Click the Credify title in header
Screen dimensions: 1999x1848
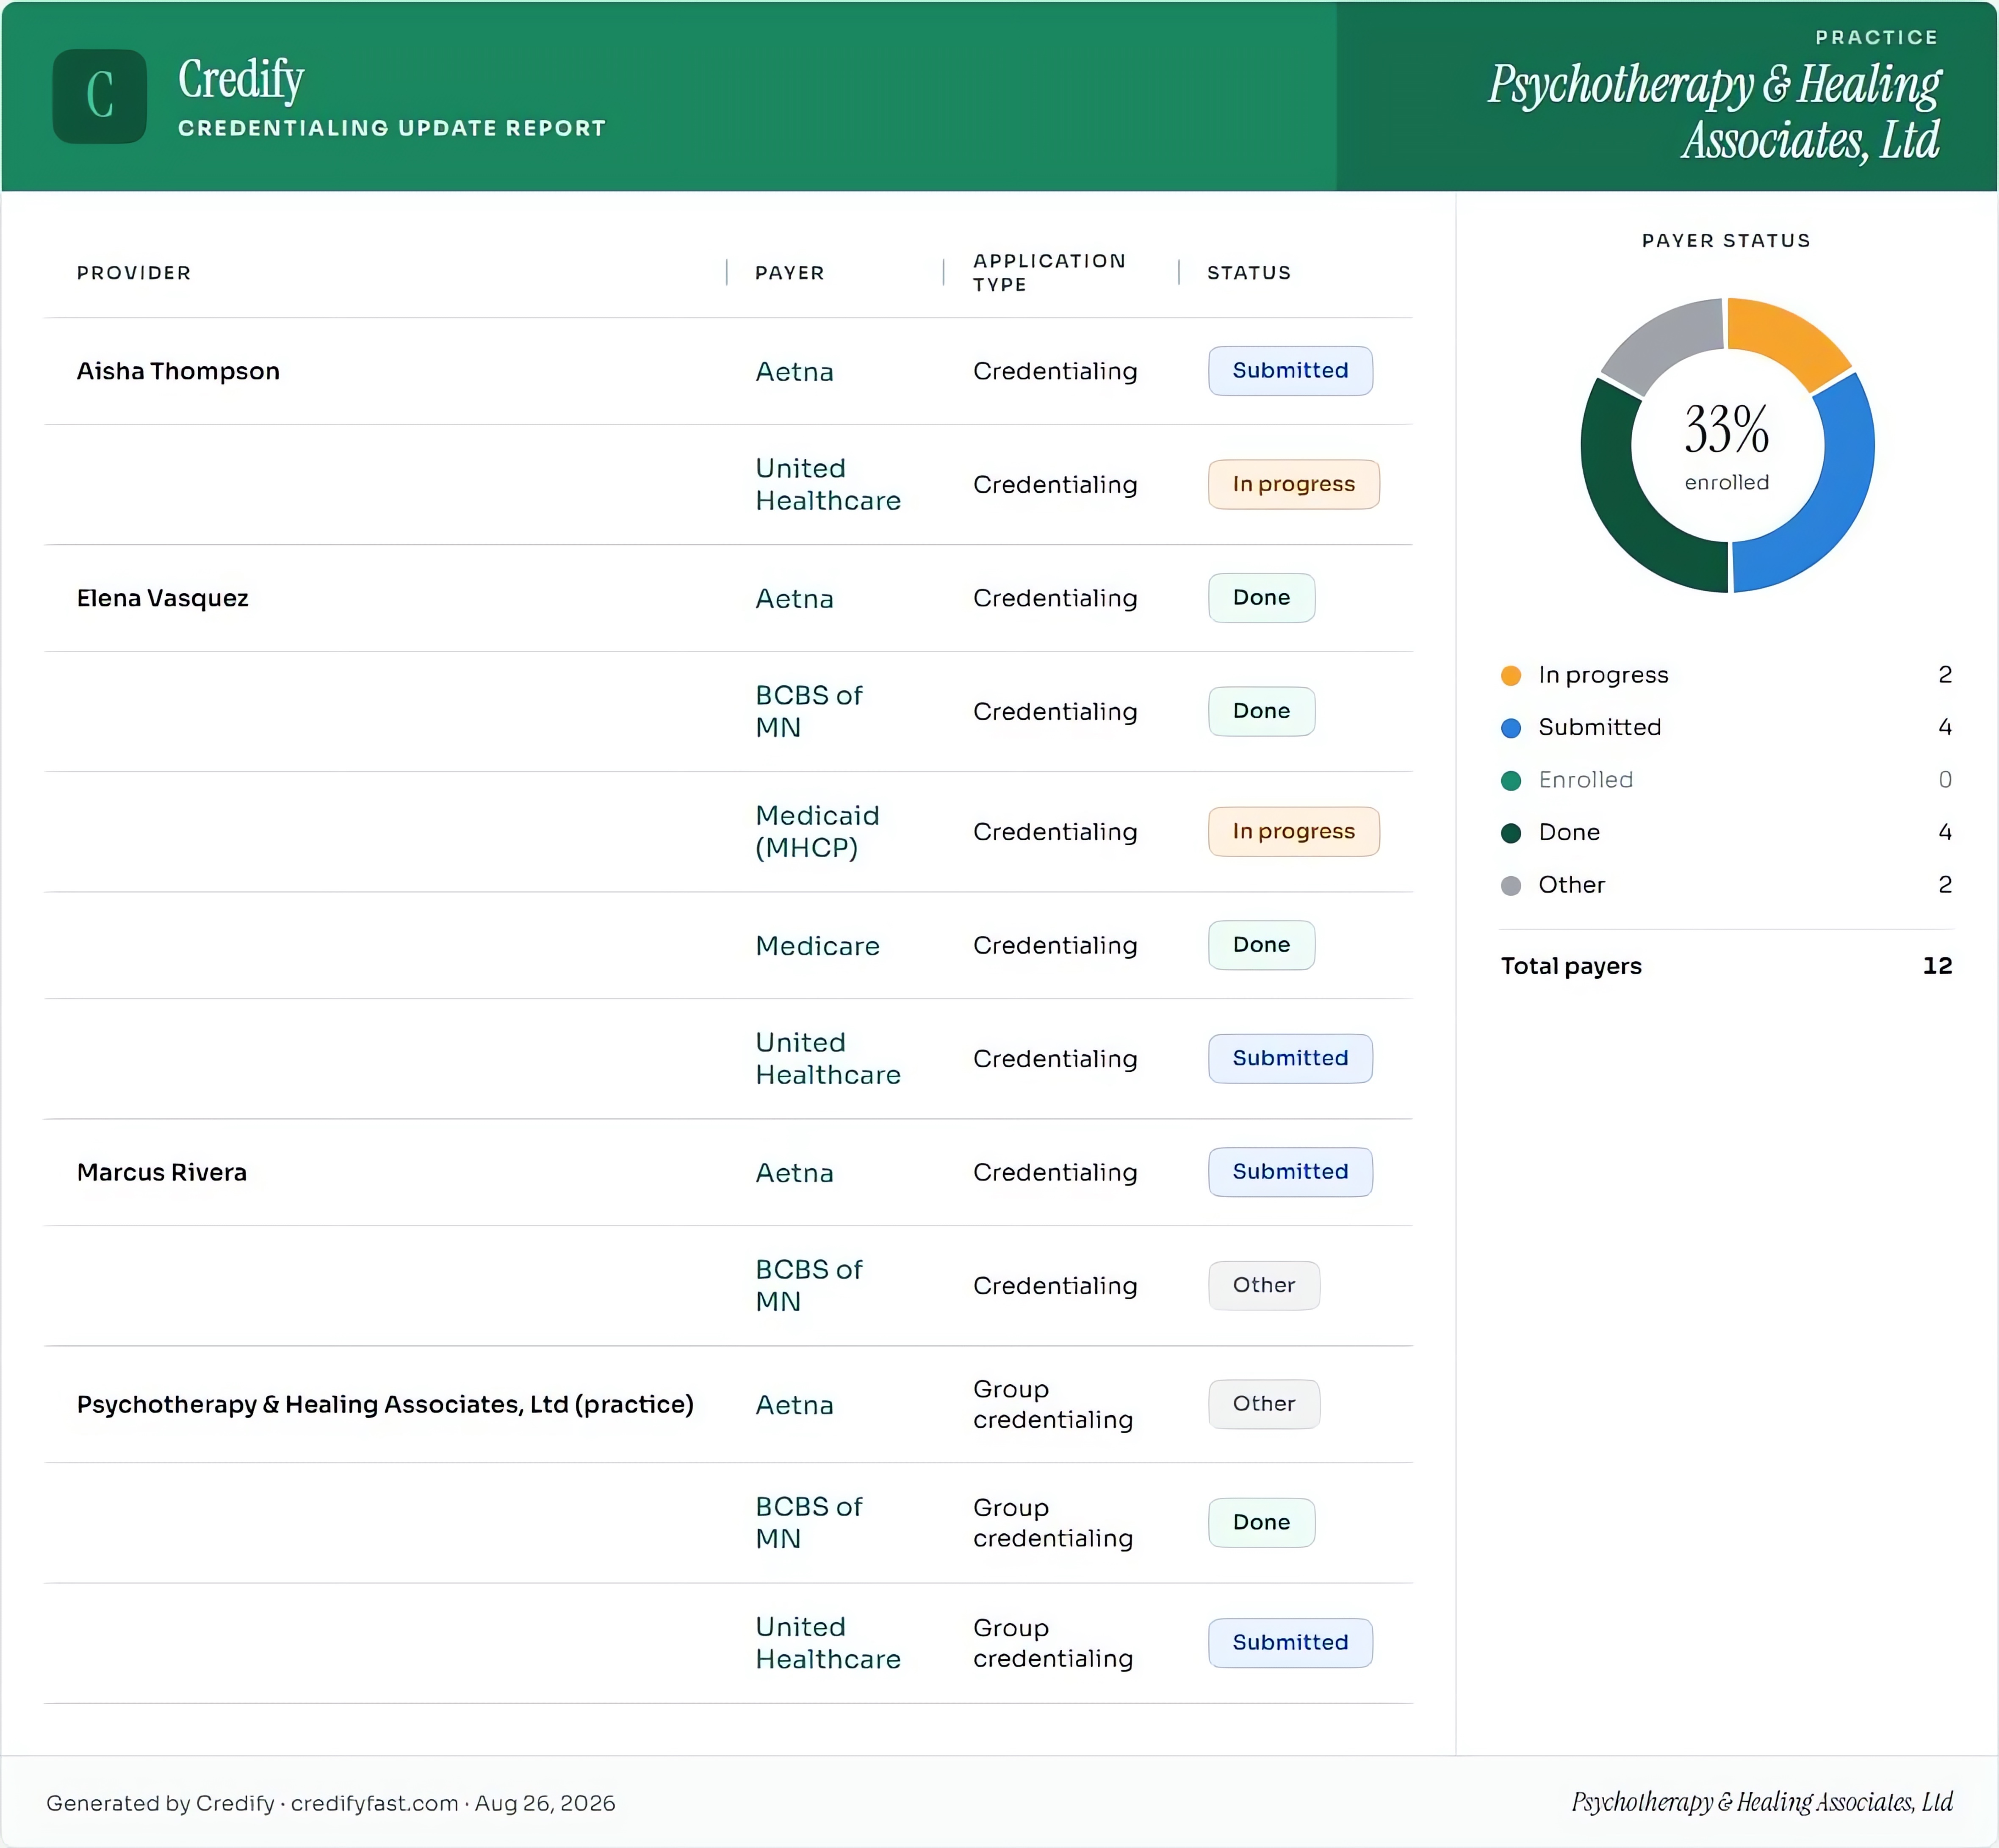241,80
